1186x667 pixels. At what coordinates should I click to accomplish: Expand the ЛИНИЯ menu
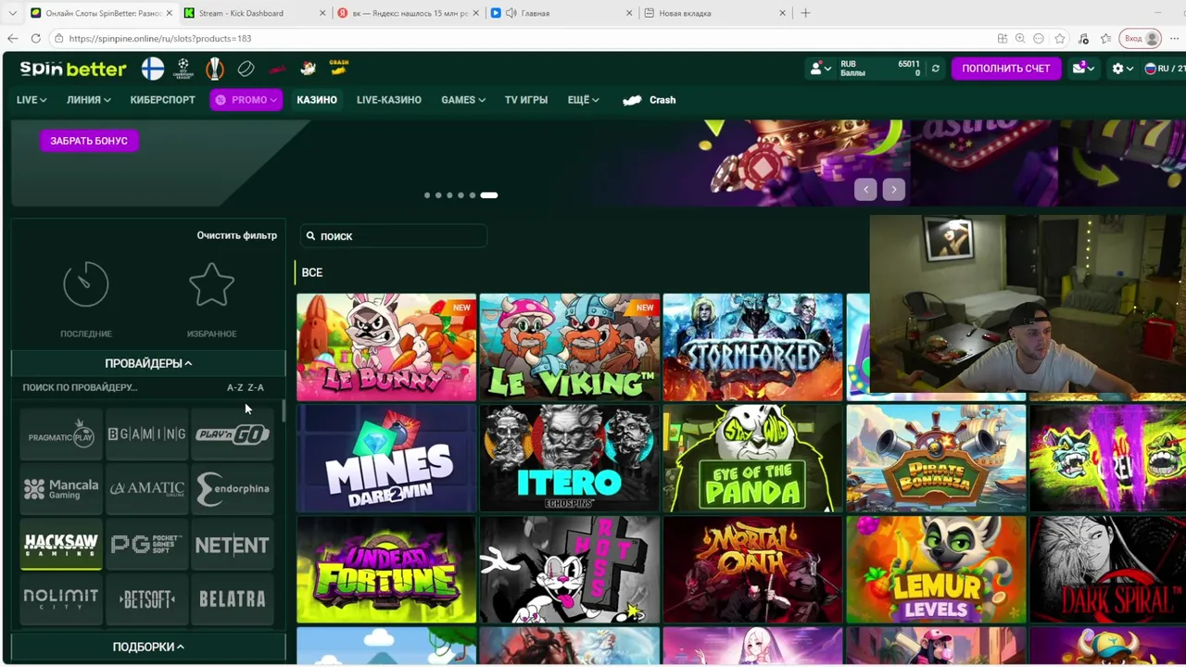tap(89, 100)
